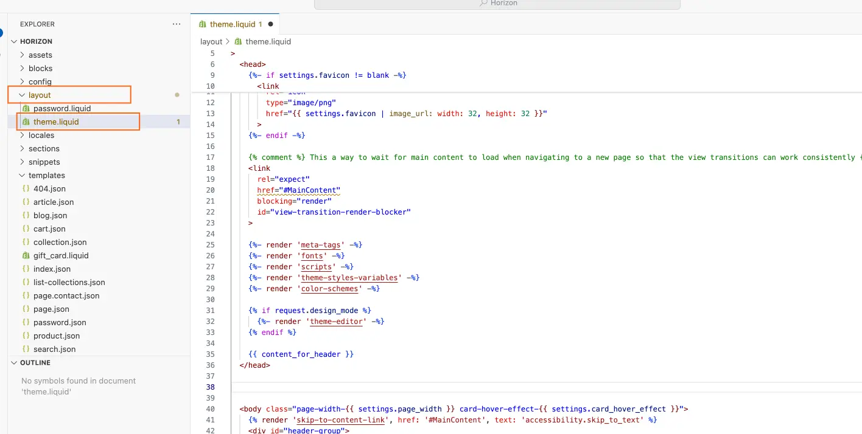The image size is (862, 434).
Task: Click the JSON braces icon beside product.json
Action: coord(26,336)
